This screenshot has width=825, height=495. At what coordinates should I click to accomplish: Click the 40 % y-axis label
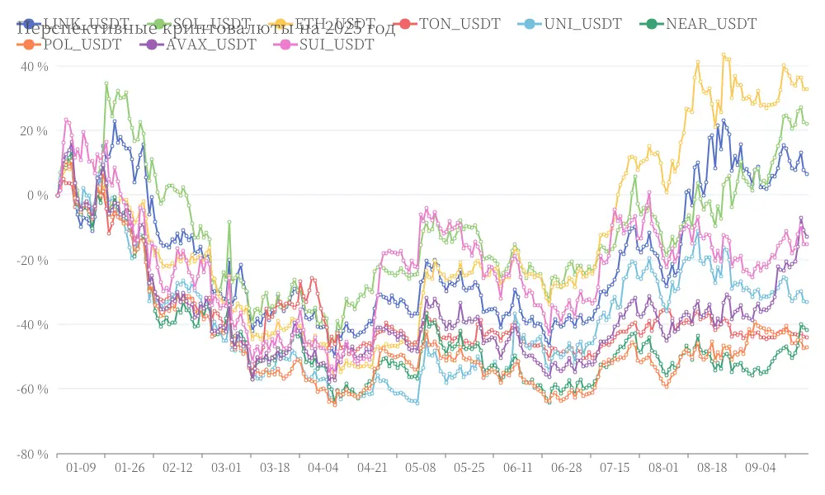[35, 67]
